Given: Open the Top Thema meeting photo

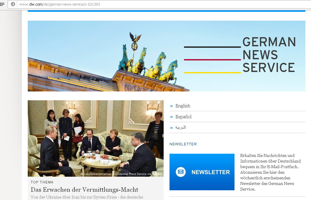Looking at the screenshot, I should (96, 138).
